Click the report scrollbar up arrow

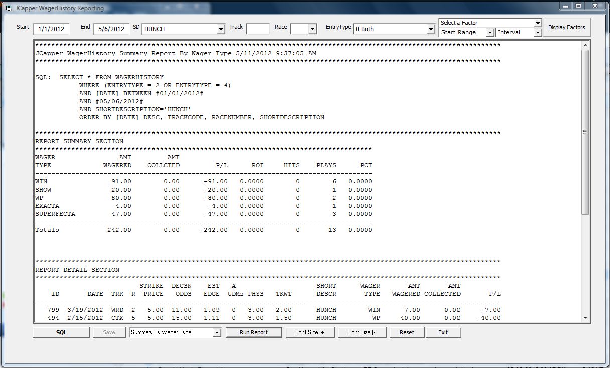[585, 45]
